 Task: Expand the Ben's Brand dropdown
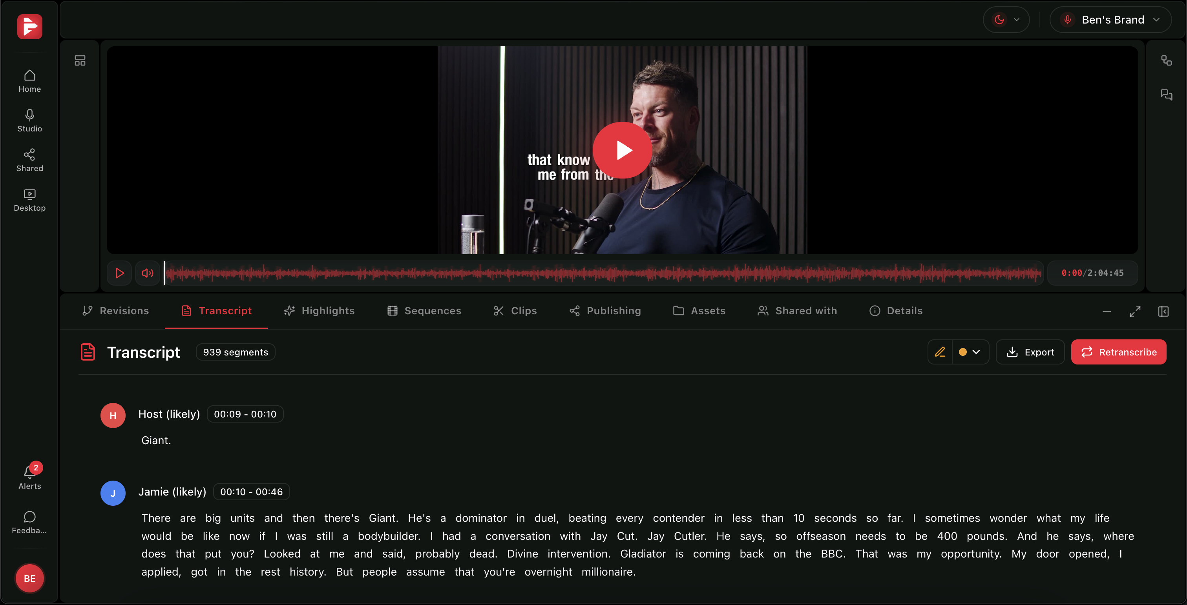1111,19
